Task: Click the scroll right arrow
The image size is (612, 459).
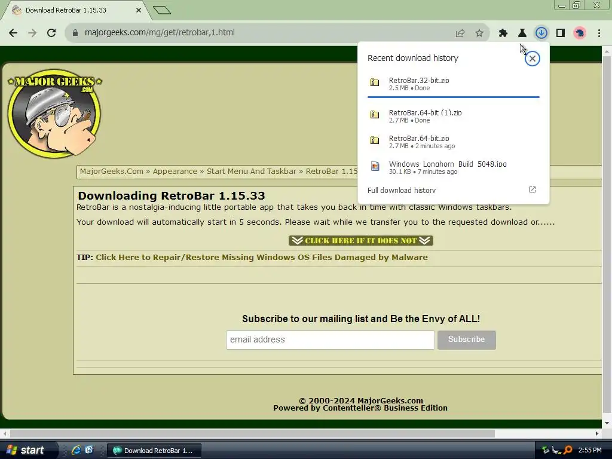Action: 597,434
